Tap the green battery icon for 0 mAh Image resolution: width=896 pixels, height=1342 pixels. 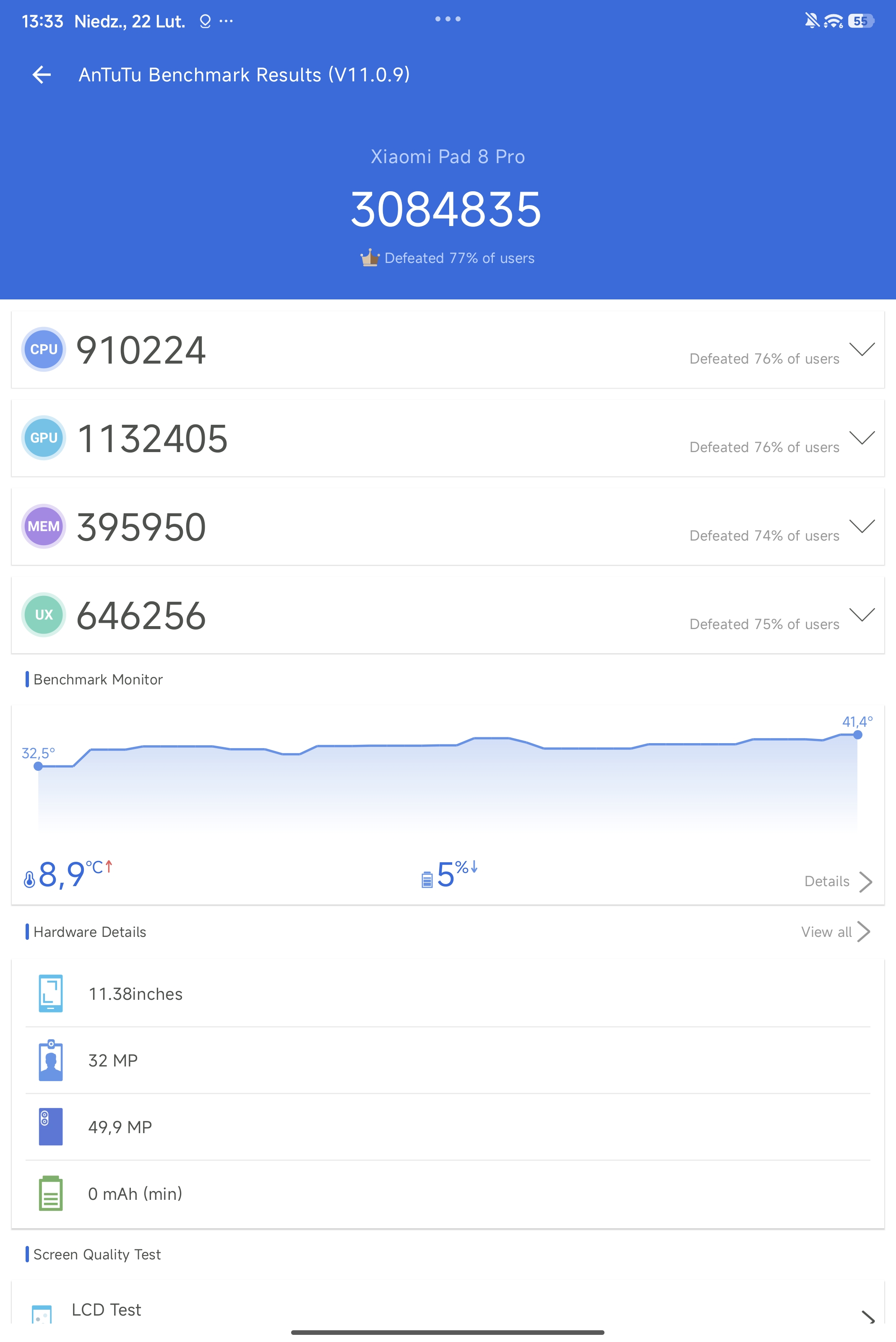pyautogui.click(x=50, y=1194)
